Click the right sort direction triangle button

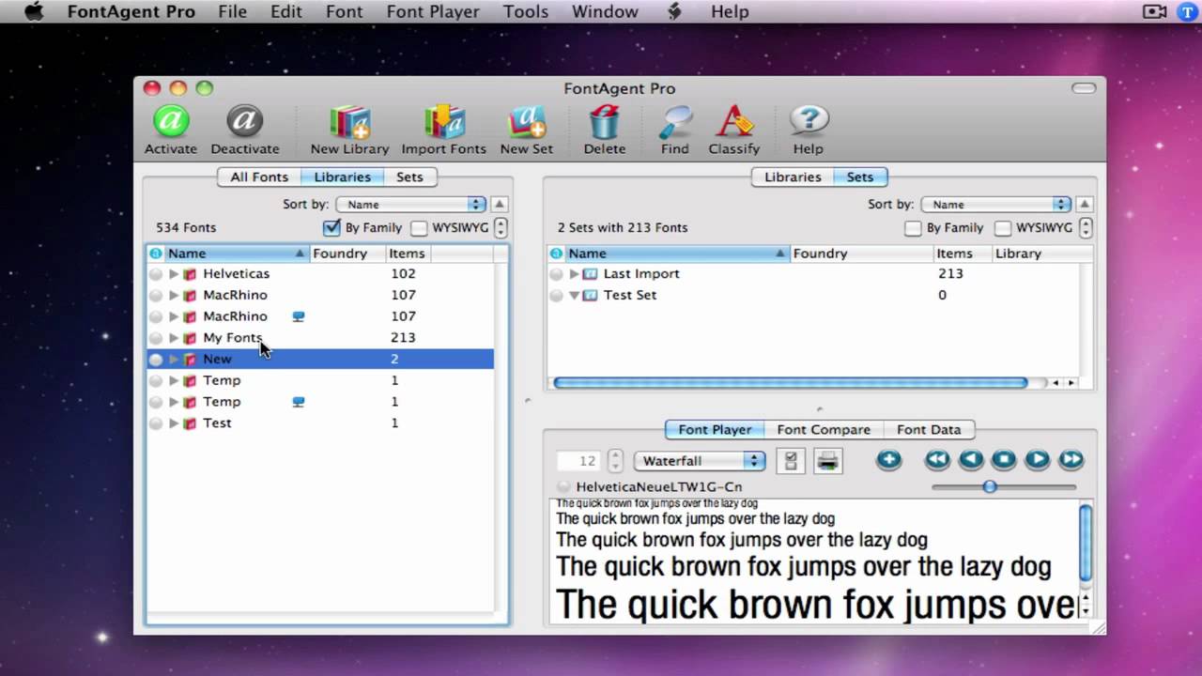click(1085, 204)
